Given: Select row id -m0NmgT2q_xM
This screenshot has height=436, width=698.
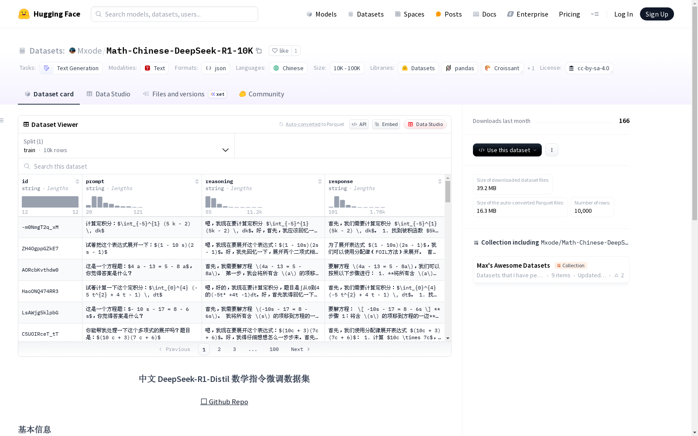Looking at the screenshot, I should pos(40,227).
